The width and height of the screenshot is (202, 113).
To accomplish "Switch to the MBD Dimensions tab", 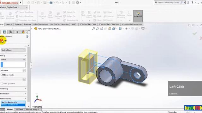I will [x=41, y=24].
